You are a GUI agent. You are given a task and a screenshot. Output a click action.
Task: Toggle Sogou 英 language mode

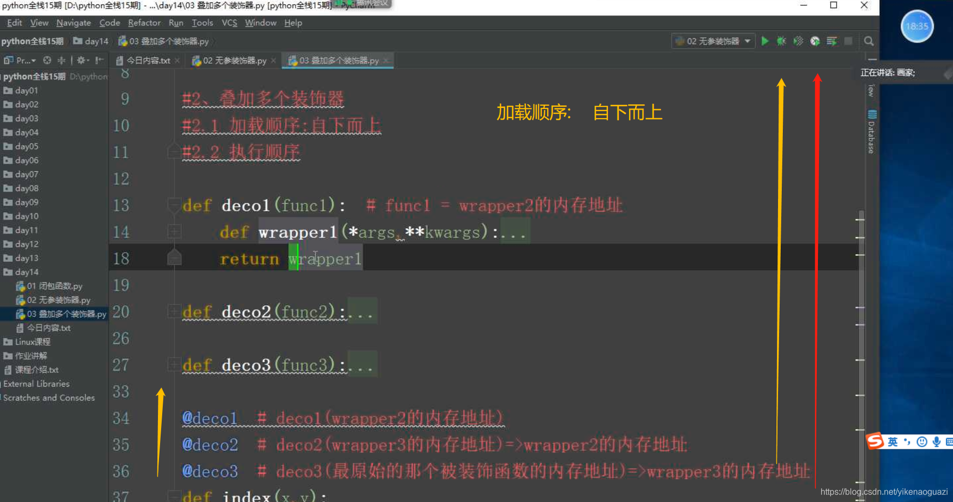click(892, 442)
